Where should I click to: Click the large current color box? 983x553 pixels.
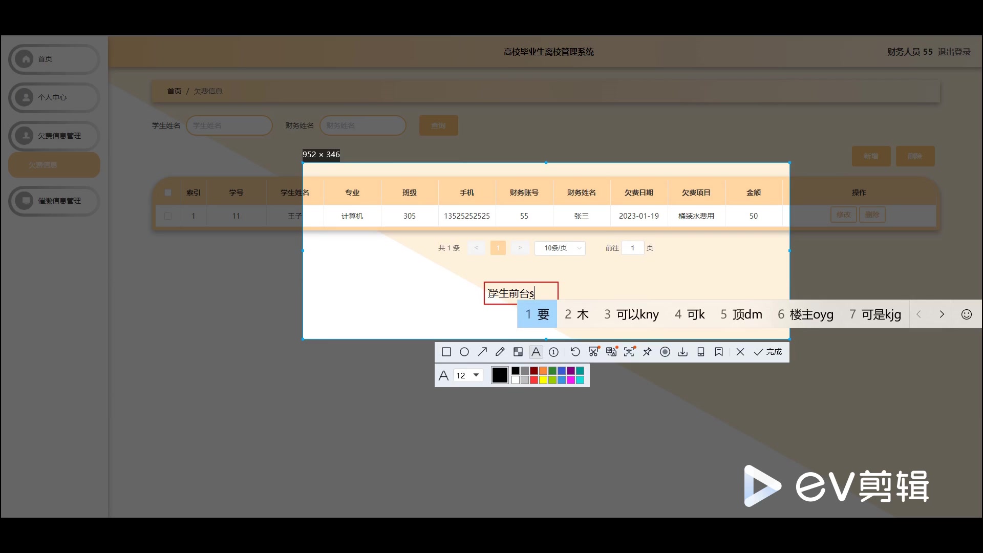coord(500,375)
